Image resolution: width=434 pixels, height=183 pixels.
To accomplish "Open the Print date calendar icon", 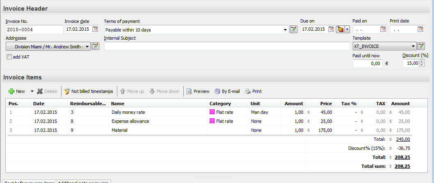I will click(x=420, y=29).
